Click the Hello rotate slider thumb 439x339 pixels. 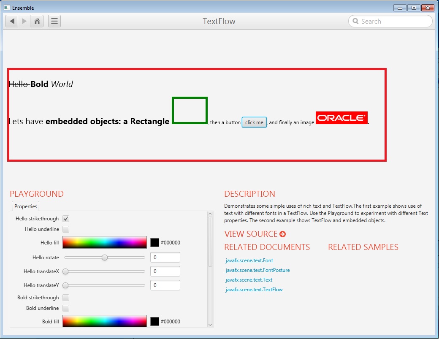105,258
